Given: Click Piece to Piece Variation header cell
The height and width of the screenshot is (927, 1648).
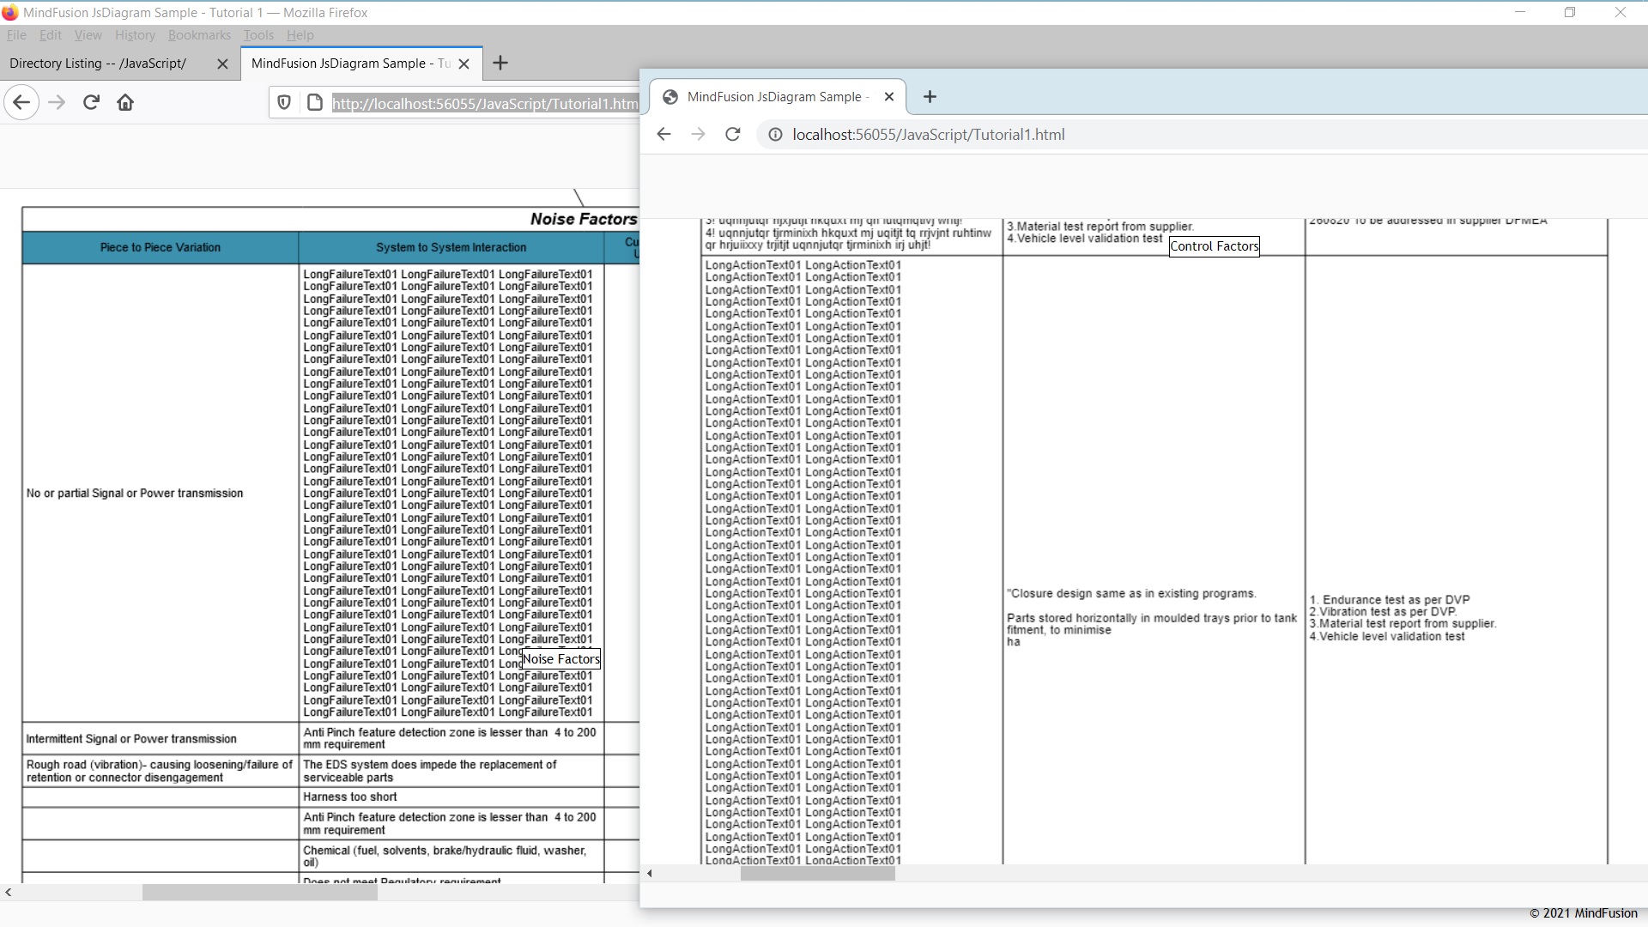Looking at the screenshot, I should (x=161, y=247).
